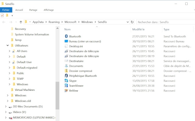Viewport: 195px width, 121px height.
Task: Click the DD Mes Documents (D:) drive icon
Action: [x=10, y=107]
